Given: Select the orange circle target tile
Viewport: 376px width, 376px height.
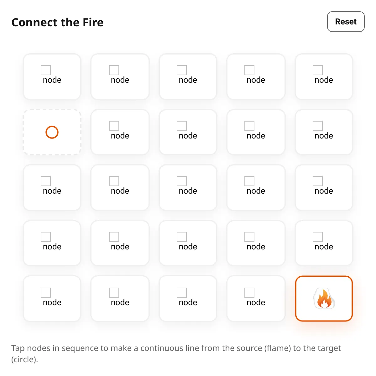Looking at the screenshot, I should [x=52, y=132].
